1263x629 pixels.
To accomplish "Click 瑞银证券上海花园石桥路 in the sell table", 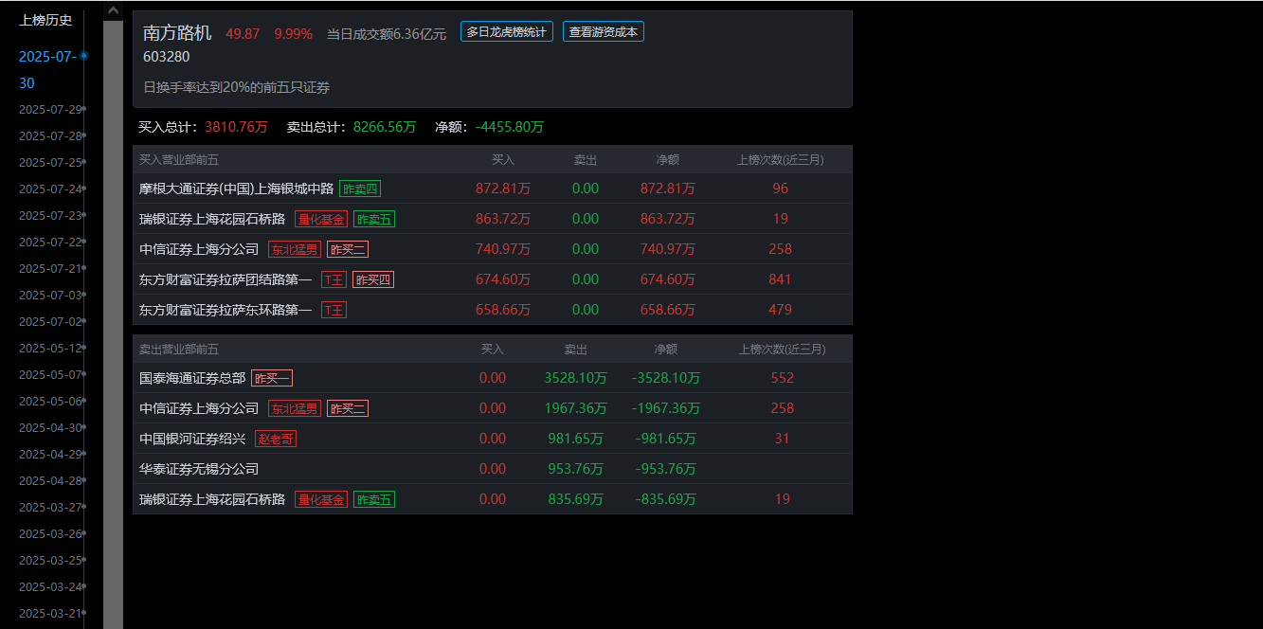I will click(212, 499).
